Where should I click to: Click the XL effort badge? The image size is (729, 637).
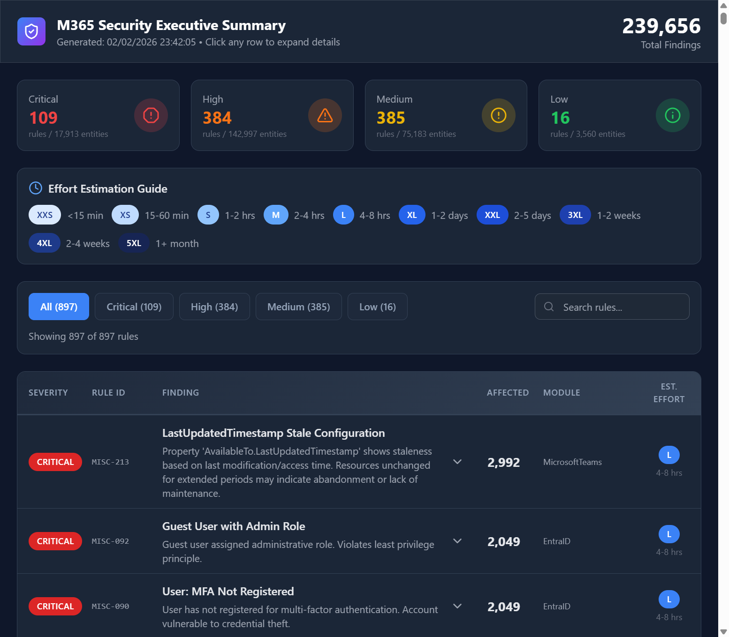pos(412,215)
